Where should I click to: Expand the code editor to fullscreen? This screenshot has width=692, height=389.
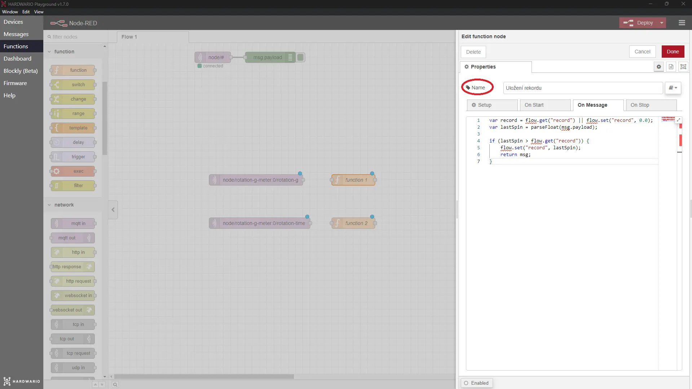click(x=678, y=120)
